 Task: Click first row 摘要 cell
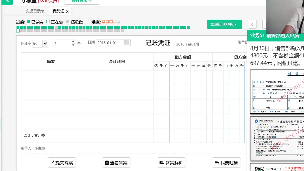tap(51, 77)
